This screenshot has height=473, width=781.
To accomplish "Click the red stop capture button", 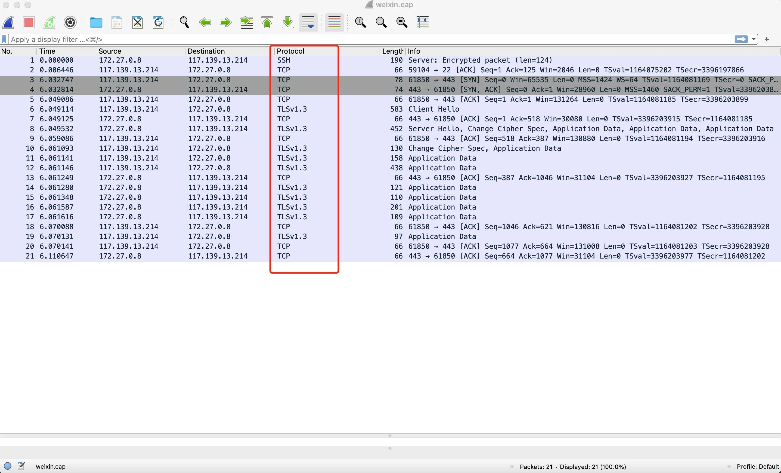I will 29,23.
